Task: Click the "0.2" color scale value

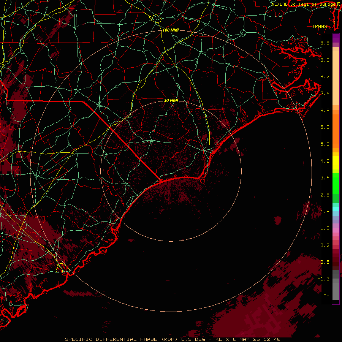Action: click(325, 245)
